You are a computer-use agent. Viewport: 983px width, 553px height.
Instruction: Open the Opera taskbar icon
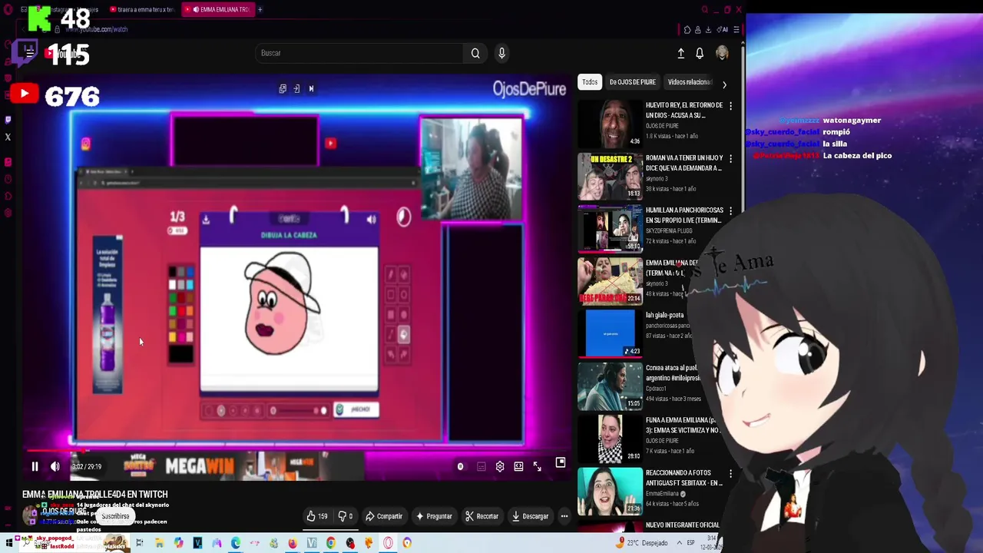[388, 543]
